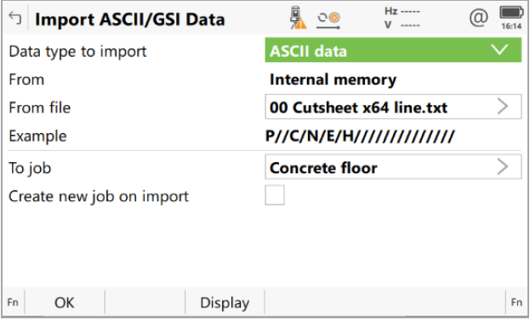Select the Concrete floor job field
The image size is (530, 320).
[393, 167]
